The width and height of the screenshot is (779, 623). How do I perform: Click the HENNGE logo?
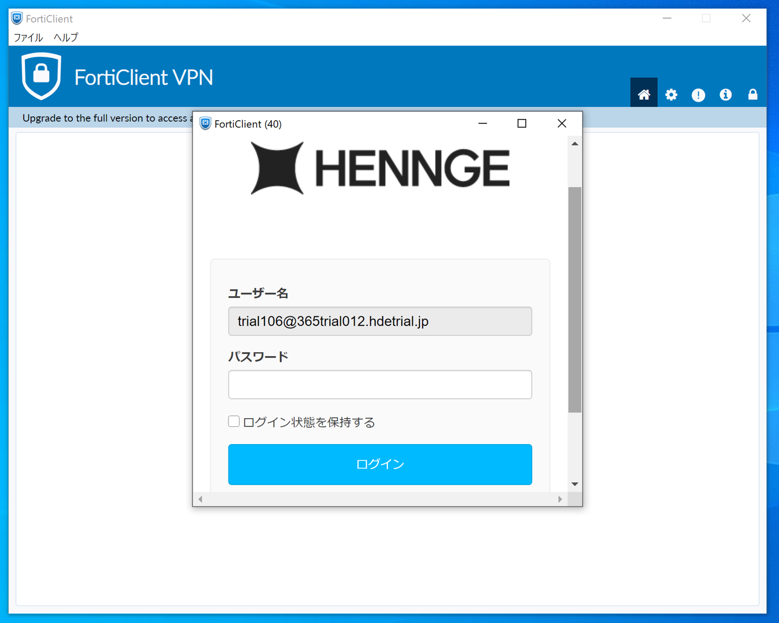(380, 168)
